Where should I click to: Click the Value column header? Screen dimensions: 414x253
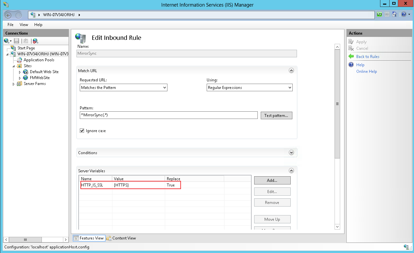pos(138,179)
